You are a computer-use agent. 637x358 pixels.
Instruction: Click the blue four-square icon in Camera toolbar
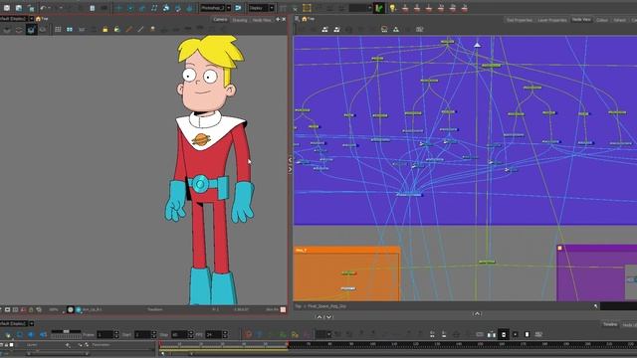click(x=70, y=29)
